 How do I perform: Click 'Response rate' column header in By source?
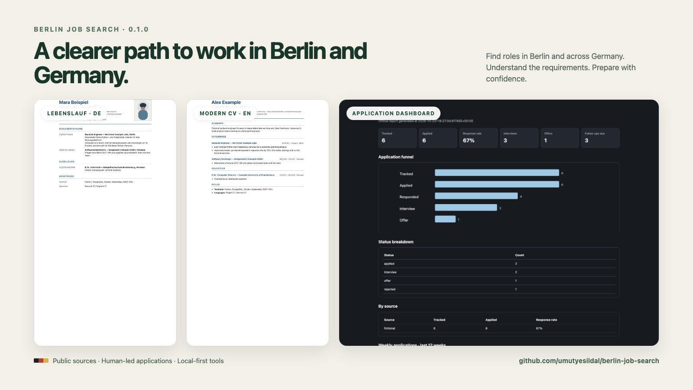[x=546, y=320]
